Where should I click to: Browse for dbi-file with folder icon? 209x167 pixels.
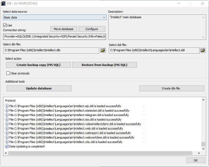pos(103,50)
